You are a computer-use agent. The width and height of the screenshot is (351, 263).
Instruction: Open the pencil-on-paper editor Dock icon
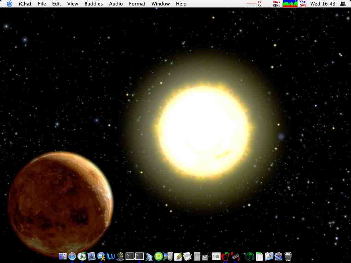[x=178, y=256]
